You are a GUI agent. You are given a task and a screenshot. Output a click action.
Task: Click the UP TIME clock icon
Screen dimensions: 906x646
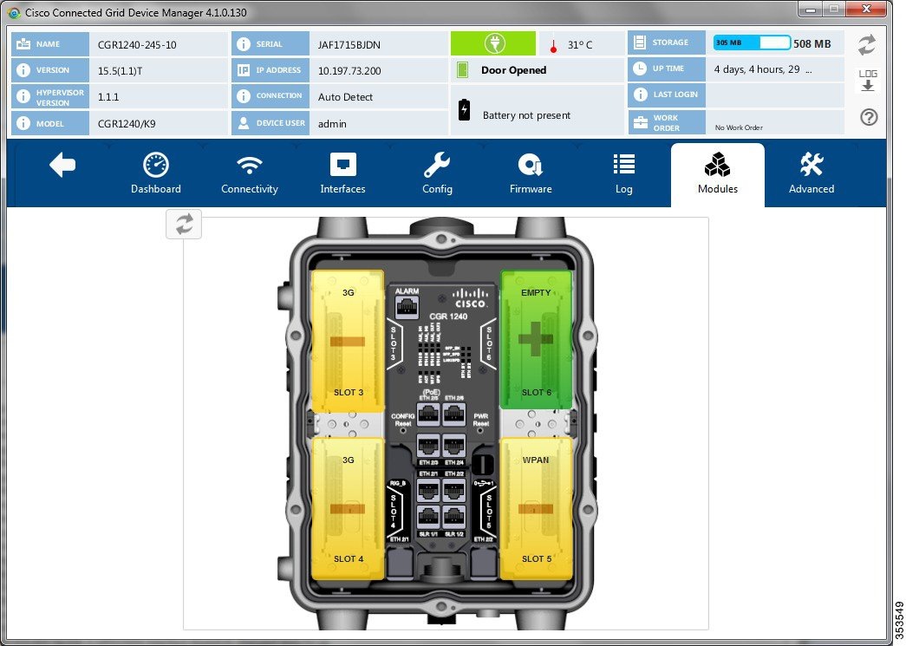click(640, 69)
